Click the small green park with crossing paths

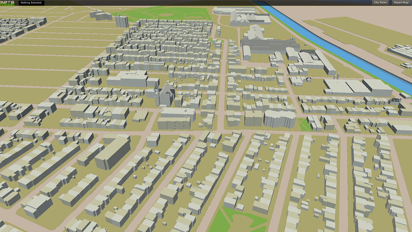[303, 124]
